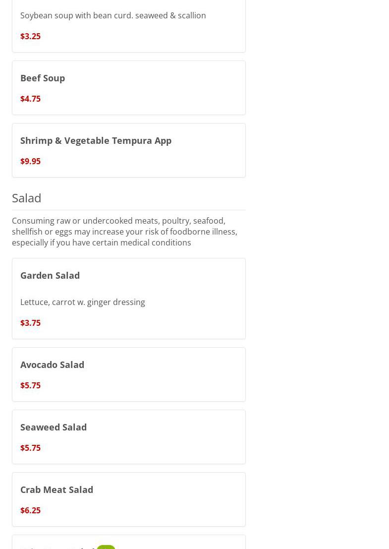Add Avocado Salad by clicking its name
389x549 pixels.
point(52,365)
